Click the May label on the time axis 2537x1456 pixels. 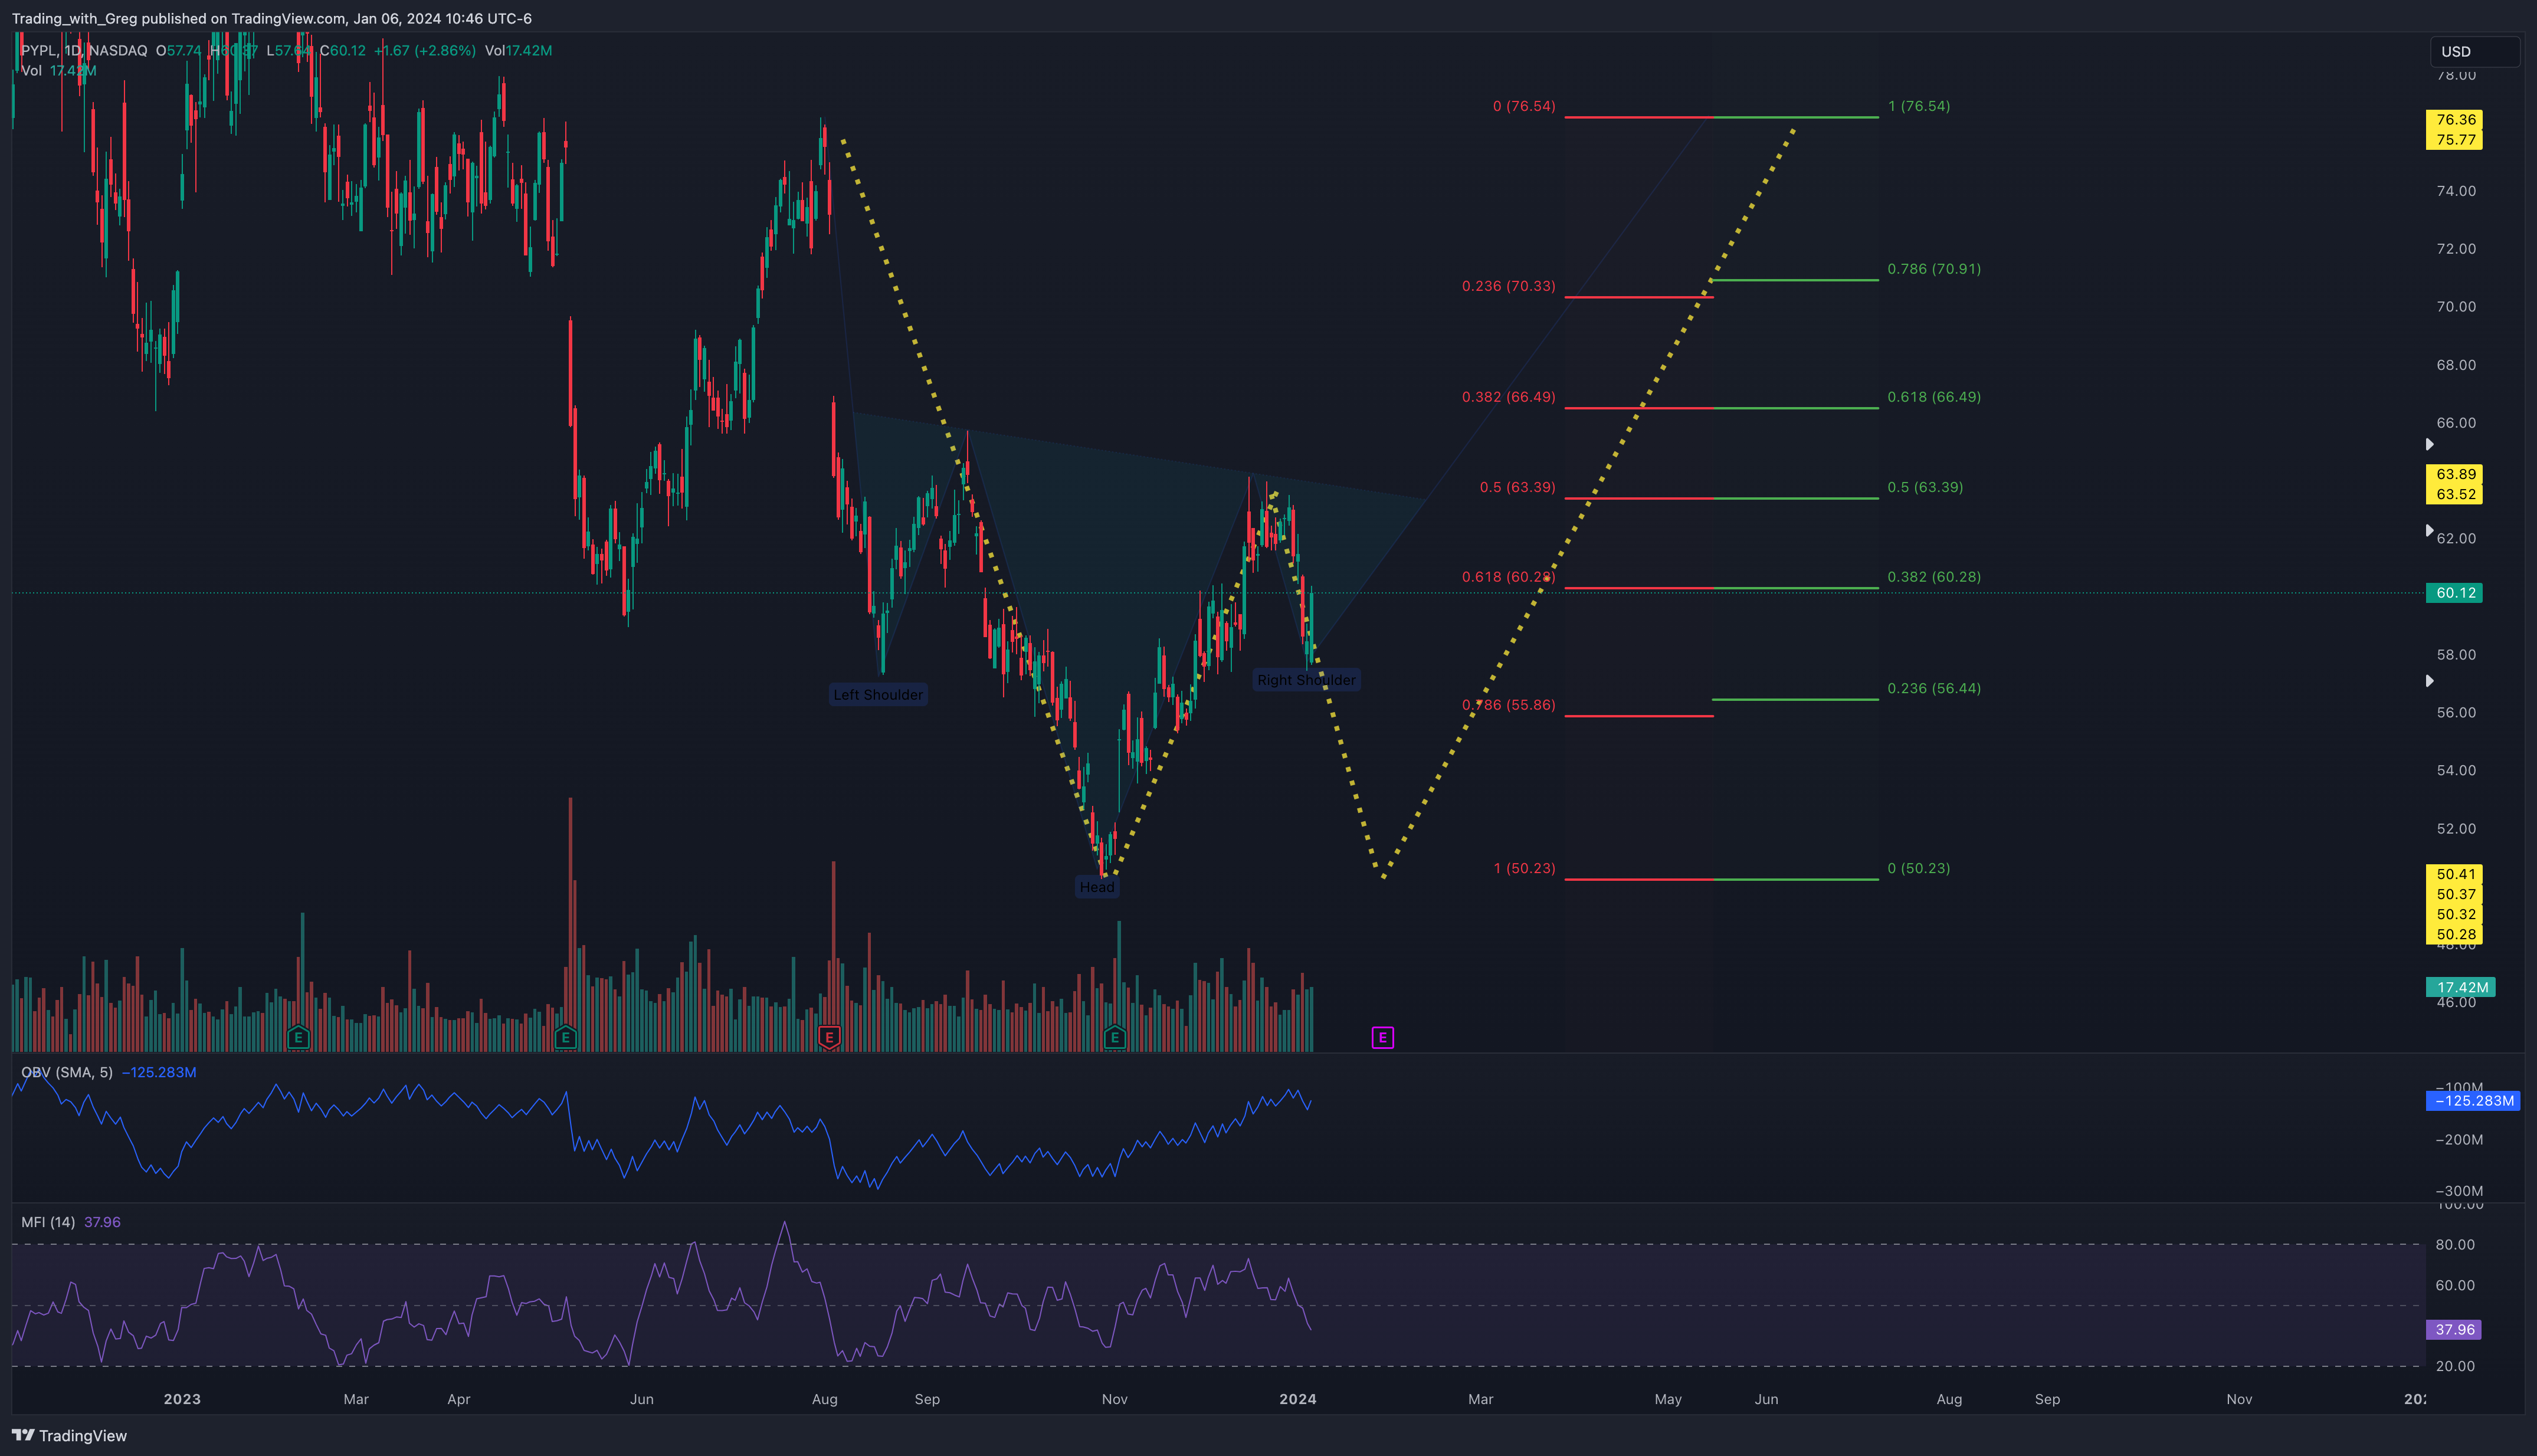coord(1668,1399)
